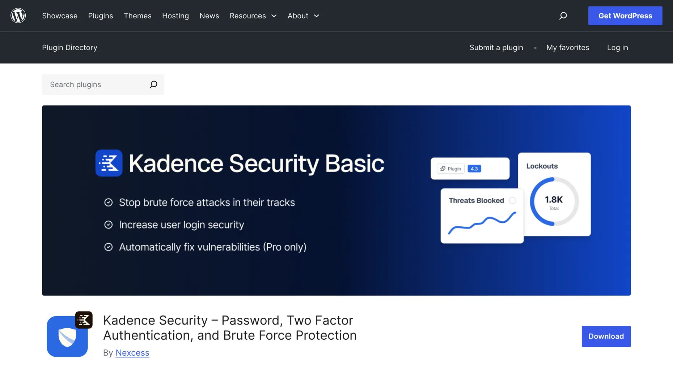The height and width of the screenshot is (374, 673).
Task: Click the 'Stop brute force attacks' text
Action: pos(207,203)
